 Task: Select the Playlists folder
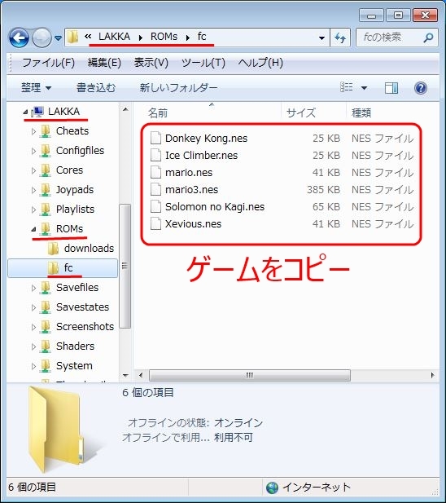coord(75,210)
